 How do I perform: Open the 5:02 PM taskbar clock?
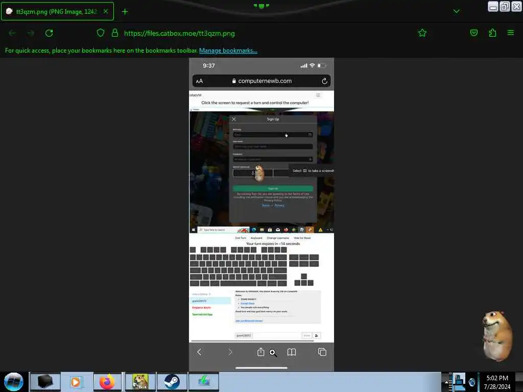[x=497, y=382]
